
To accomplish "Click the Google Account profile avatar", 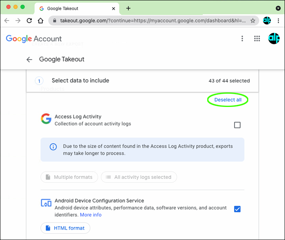I will click(274, 39).
